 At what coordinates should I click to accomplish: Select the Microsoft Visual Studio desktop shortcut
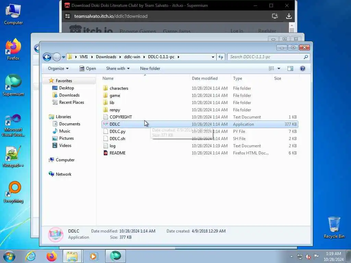point(13,125)
